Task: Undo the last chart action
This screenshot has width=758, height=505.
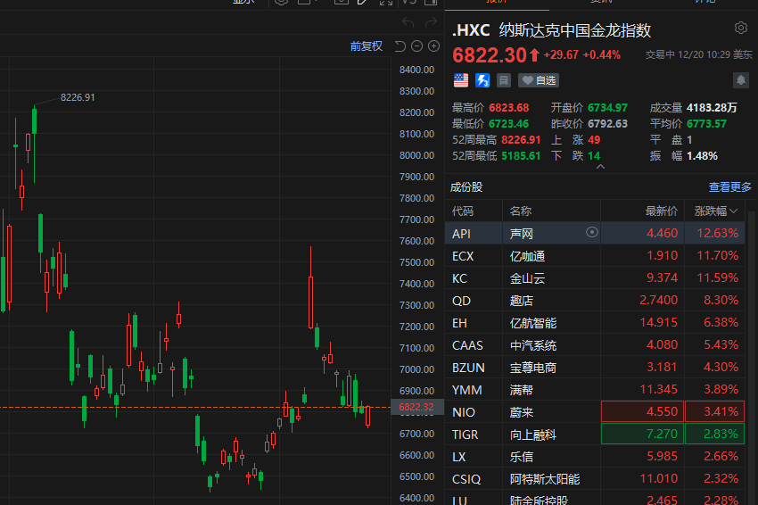Action: tap(408, 22)
